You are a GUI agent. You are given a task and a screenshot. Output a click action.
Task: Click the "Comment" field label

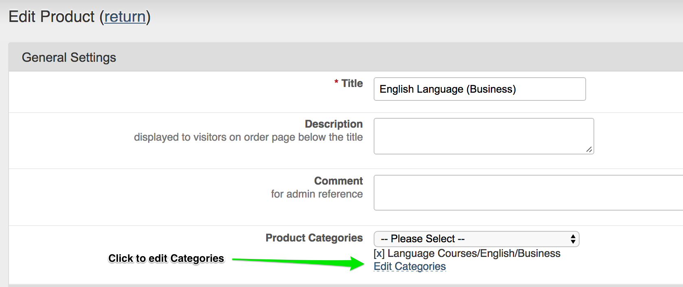[338, 181]
